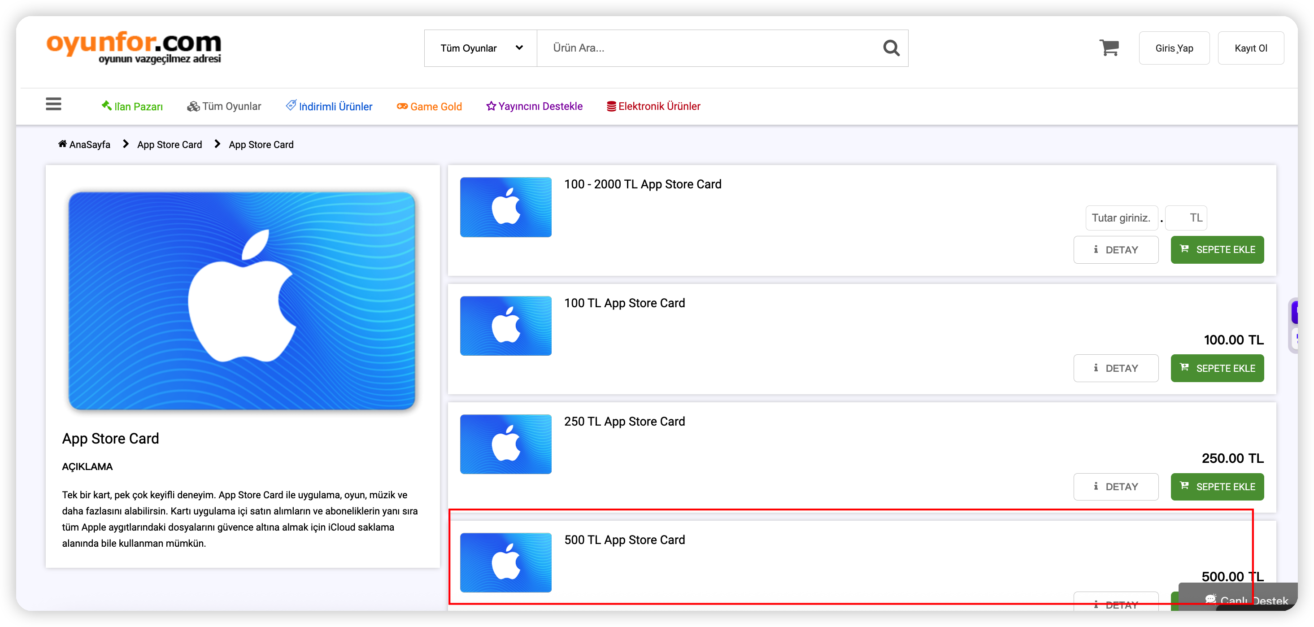Open the Canlı Destek chat widget
This screenshot has width=1314, height=627.
click(x=1239, y=597)
